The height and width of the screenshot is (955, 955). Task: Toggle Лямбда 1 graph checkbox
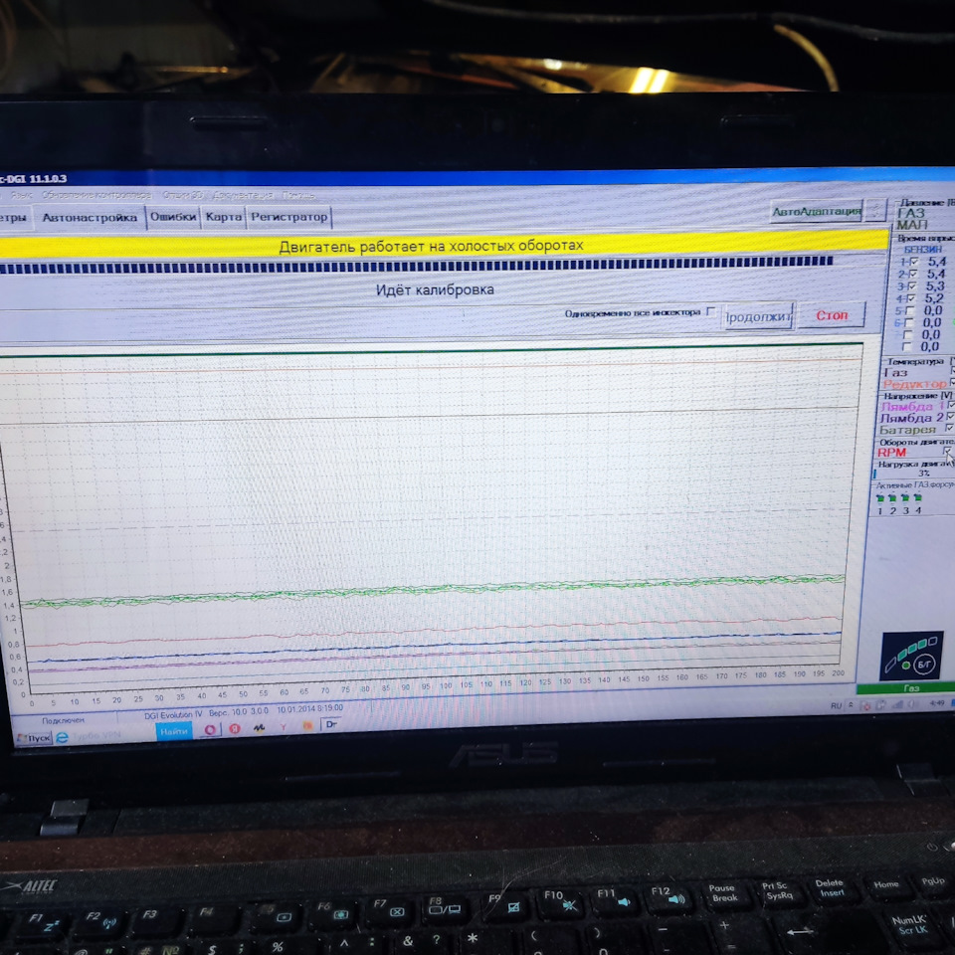[x=951, y=405]
